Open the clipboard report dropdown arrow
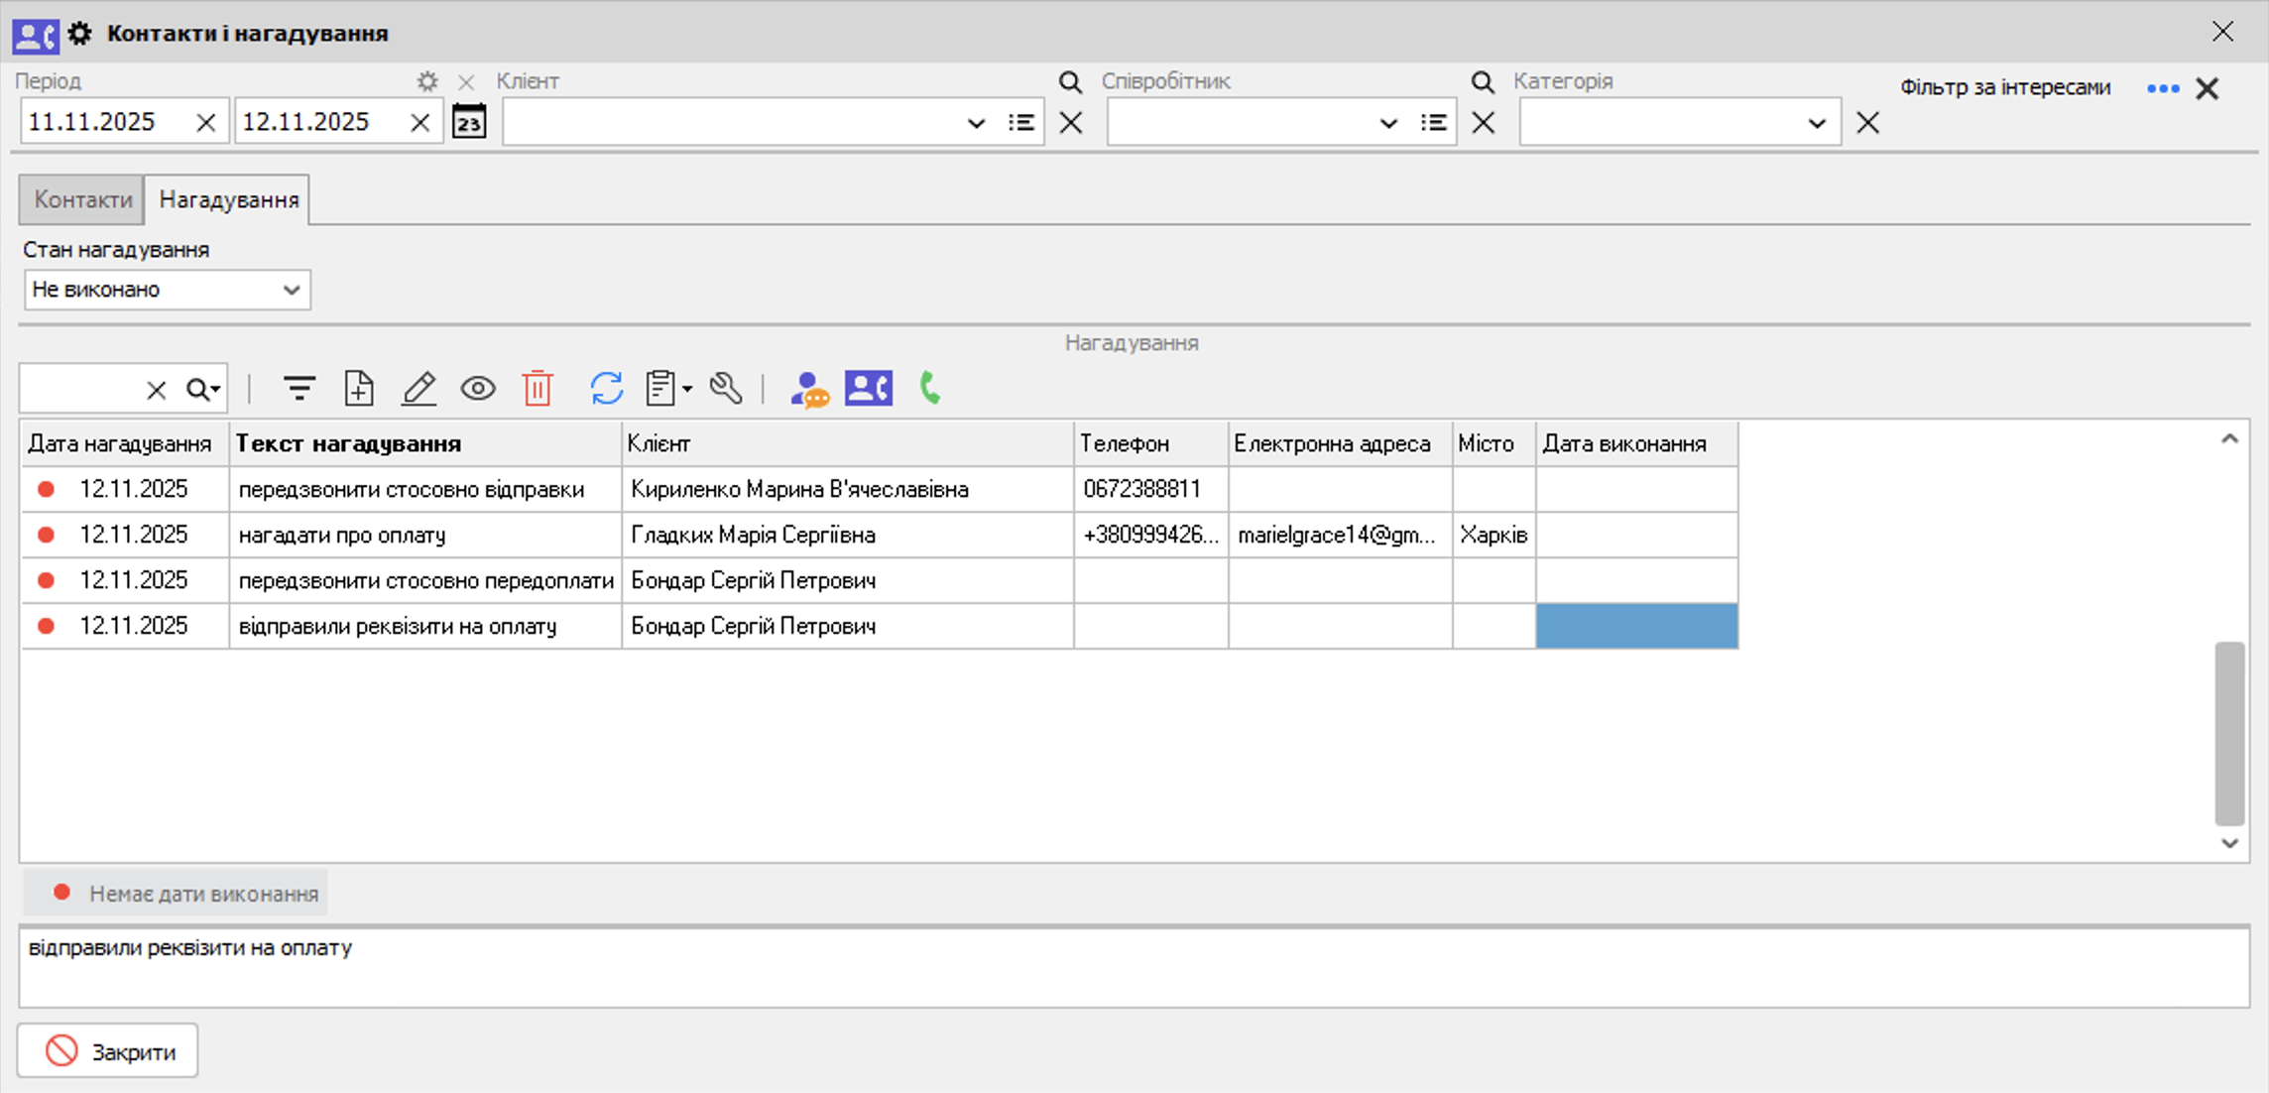 point(687,390)
